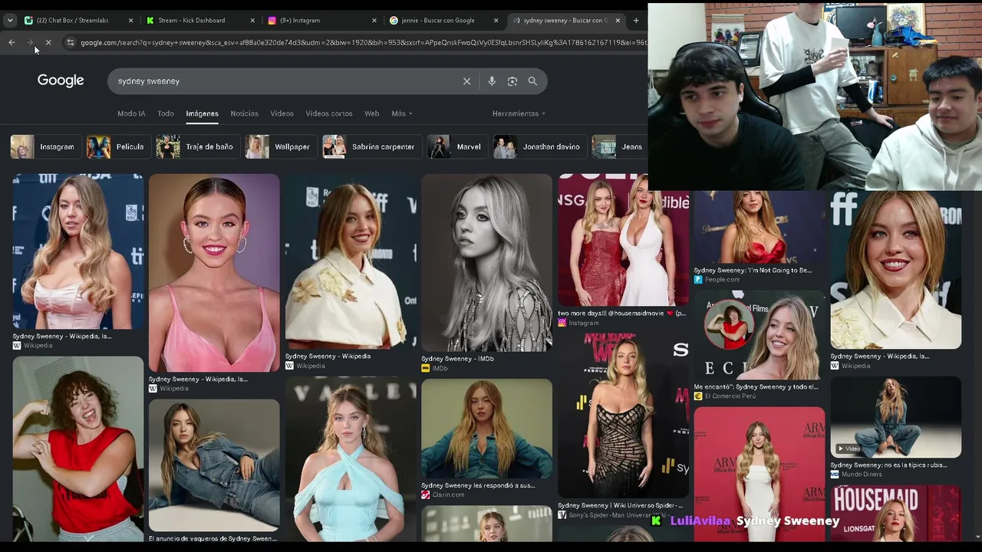Screen dimensions: 982x552
Task: Select the Todo results tab
Action: point(166,113)
